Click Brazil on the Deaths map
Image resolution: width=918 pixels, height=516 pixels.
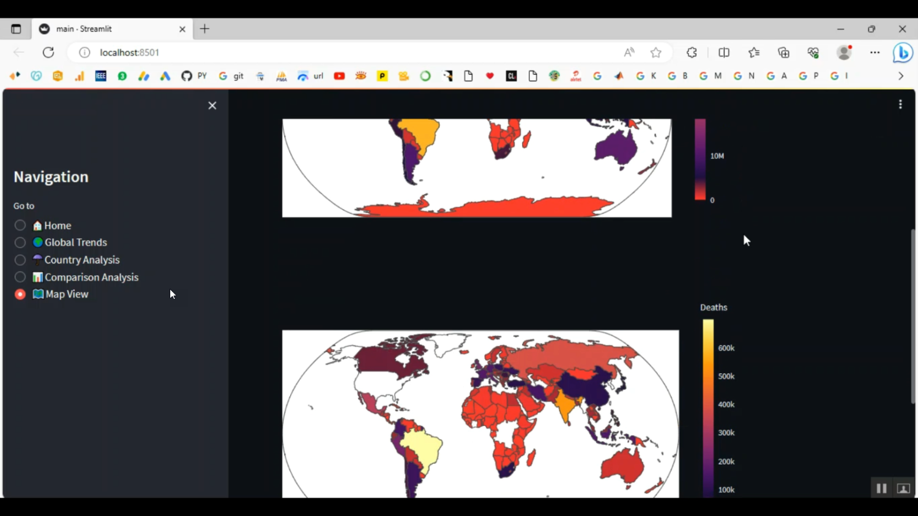coord(424,449)
